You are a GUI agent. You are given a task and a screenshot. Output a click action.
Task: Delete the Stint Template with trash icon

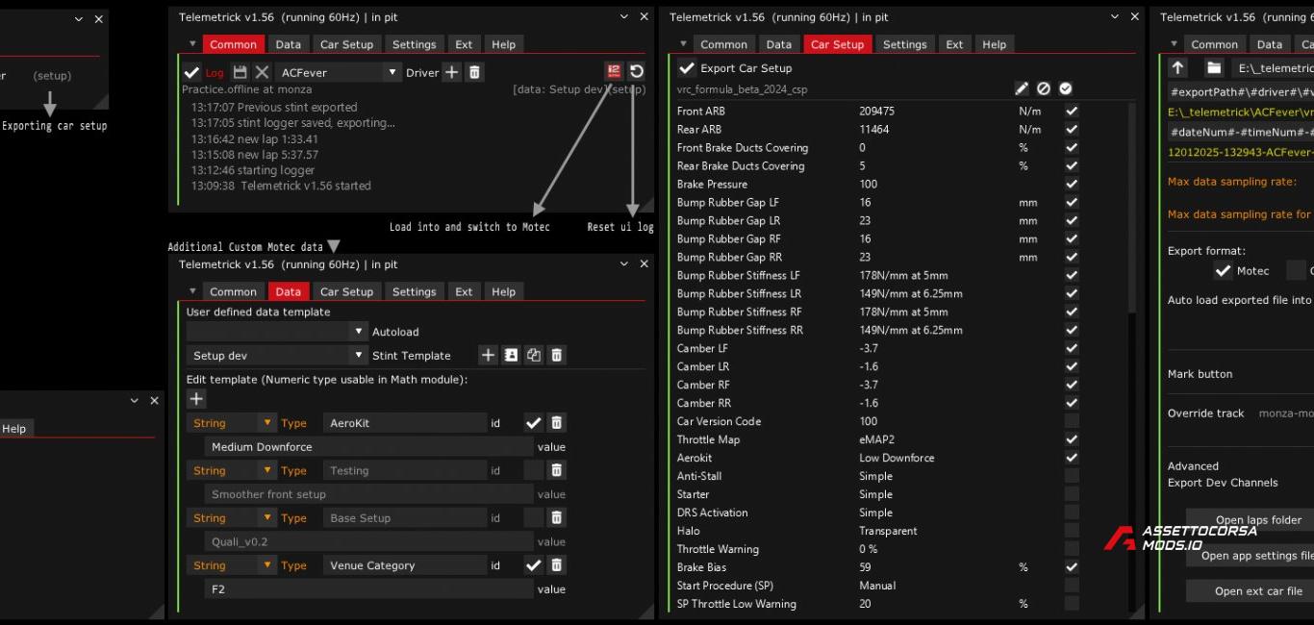556,355
